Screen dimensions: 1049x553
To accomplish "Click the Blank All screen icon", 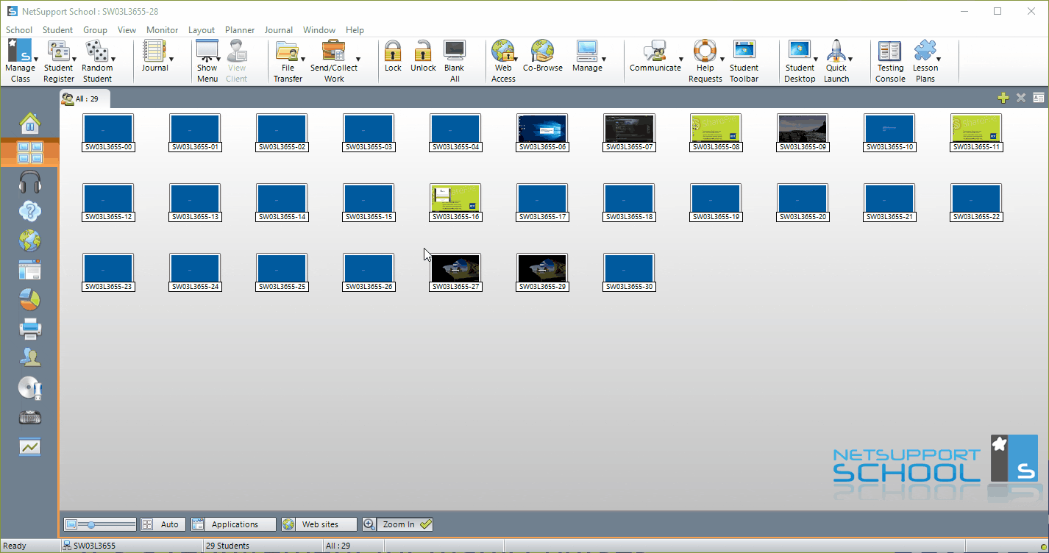I will (454, 53).
